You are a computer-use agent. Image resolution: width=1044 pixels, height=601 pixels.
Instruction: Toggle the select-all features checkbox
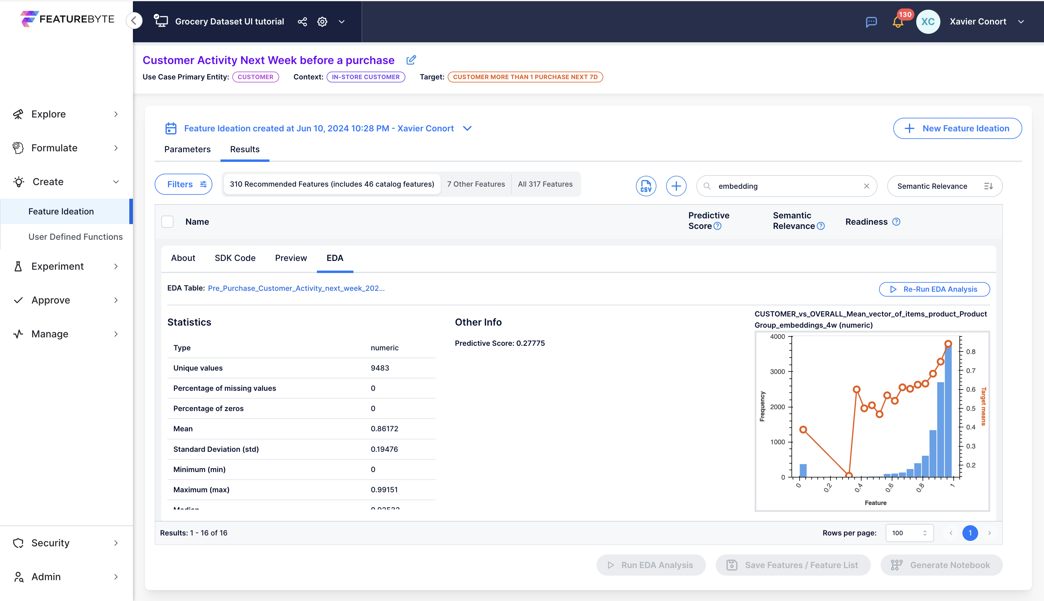(x=167, y=222)
